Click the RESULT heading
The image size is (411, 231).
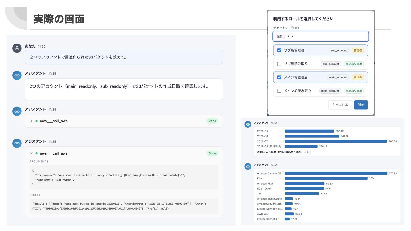click(x=35, y=195)
